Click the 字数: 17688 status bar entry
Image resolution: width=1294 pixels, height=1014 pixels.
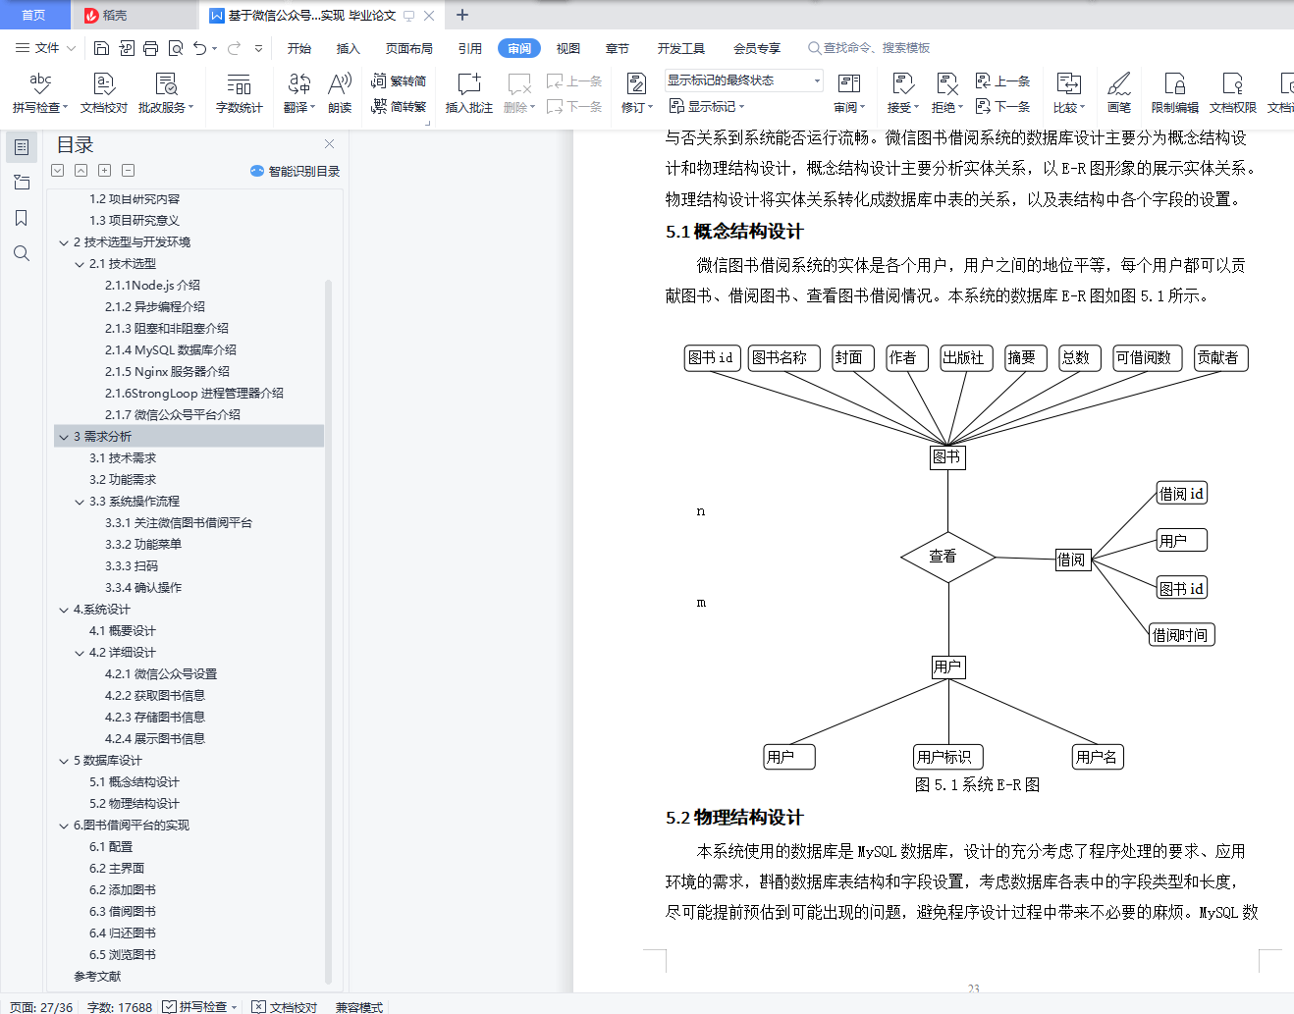point(120,1007)
